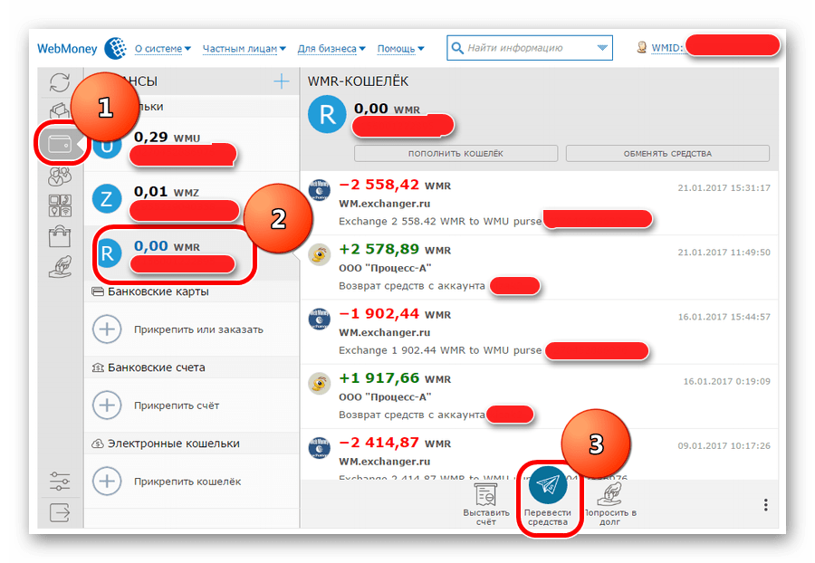
Task: Click the plus icon next to Прикрепить кошелёк
Action: [x=107, y=481]
